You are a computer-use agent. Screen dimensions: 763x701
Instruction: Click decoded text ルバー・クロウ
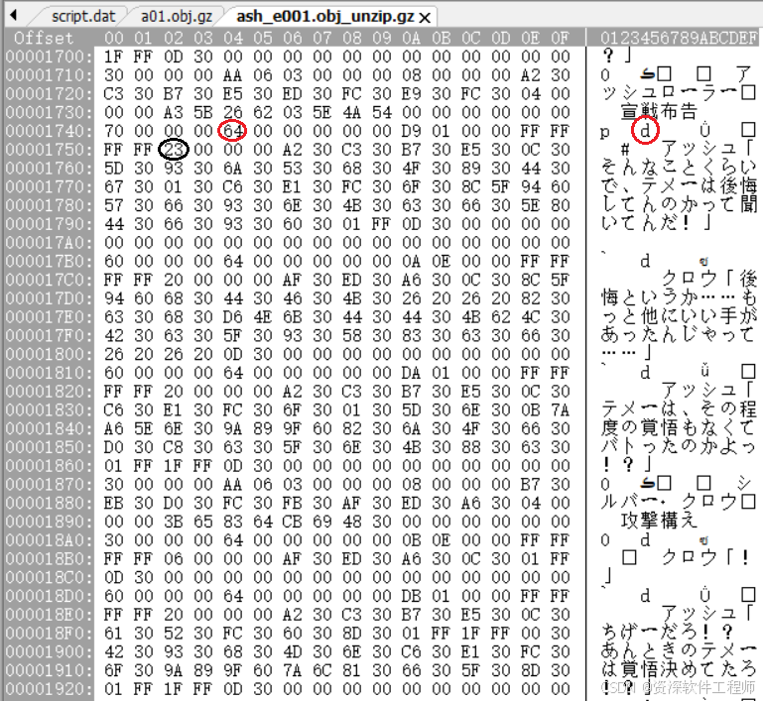[670, 503]
